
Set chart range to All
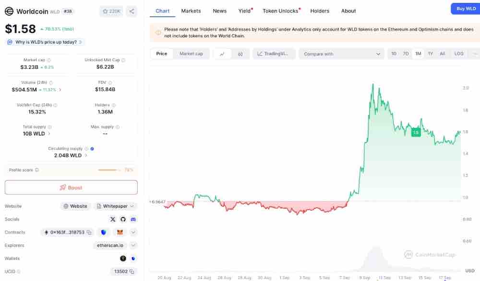(443, 54)
